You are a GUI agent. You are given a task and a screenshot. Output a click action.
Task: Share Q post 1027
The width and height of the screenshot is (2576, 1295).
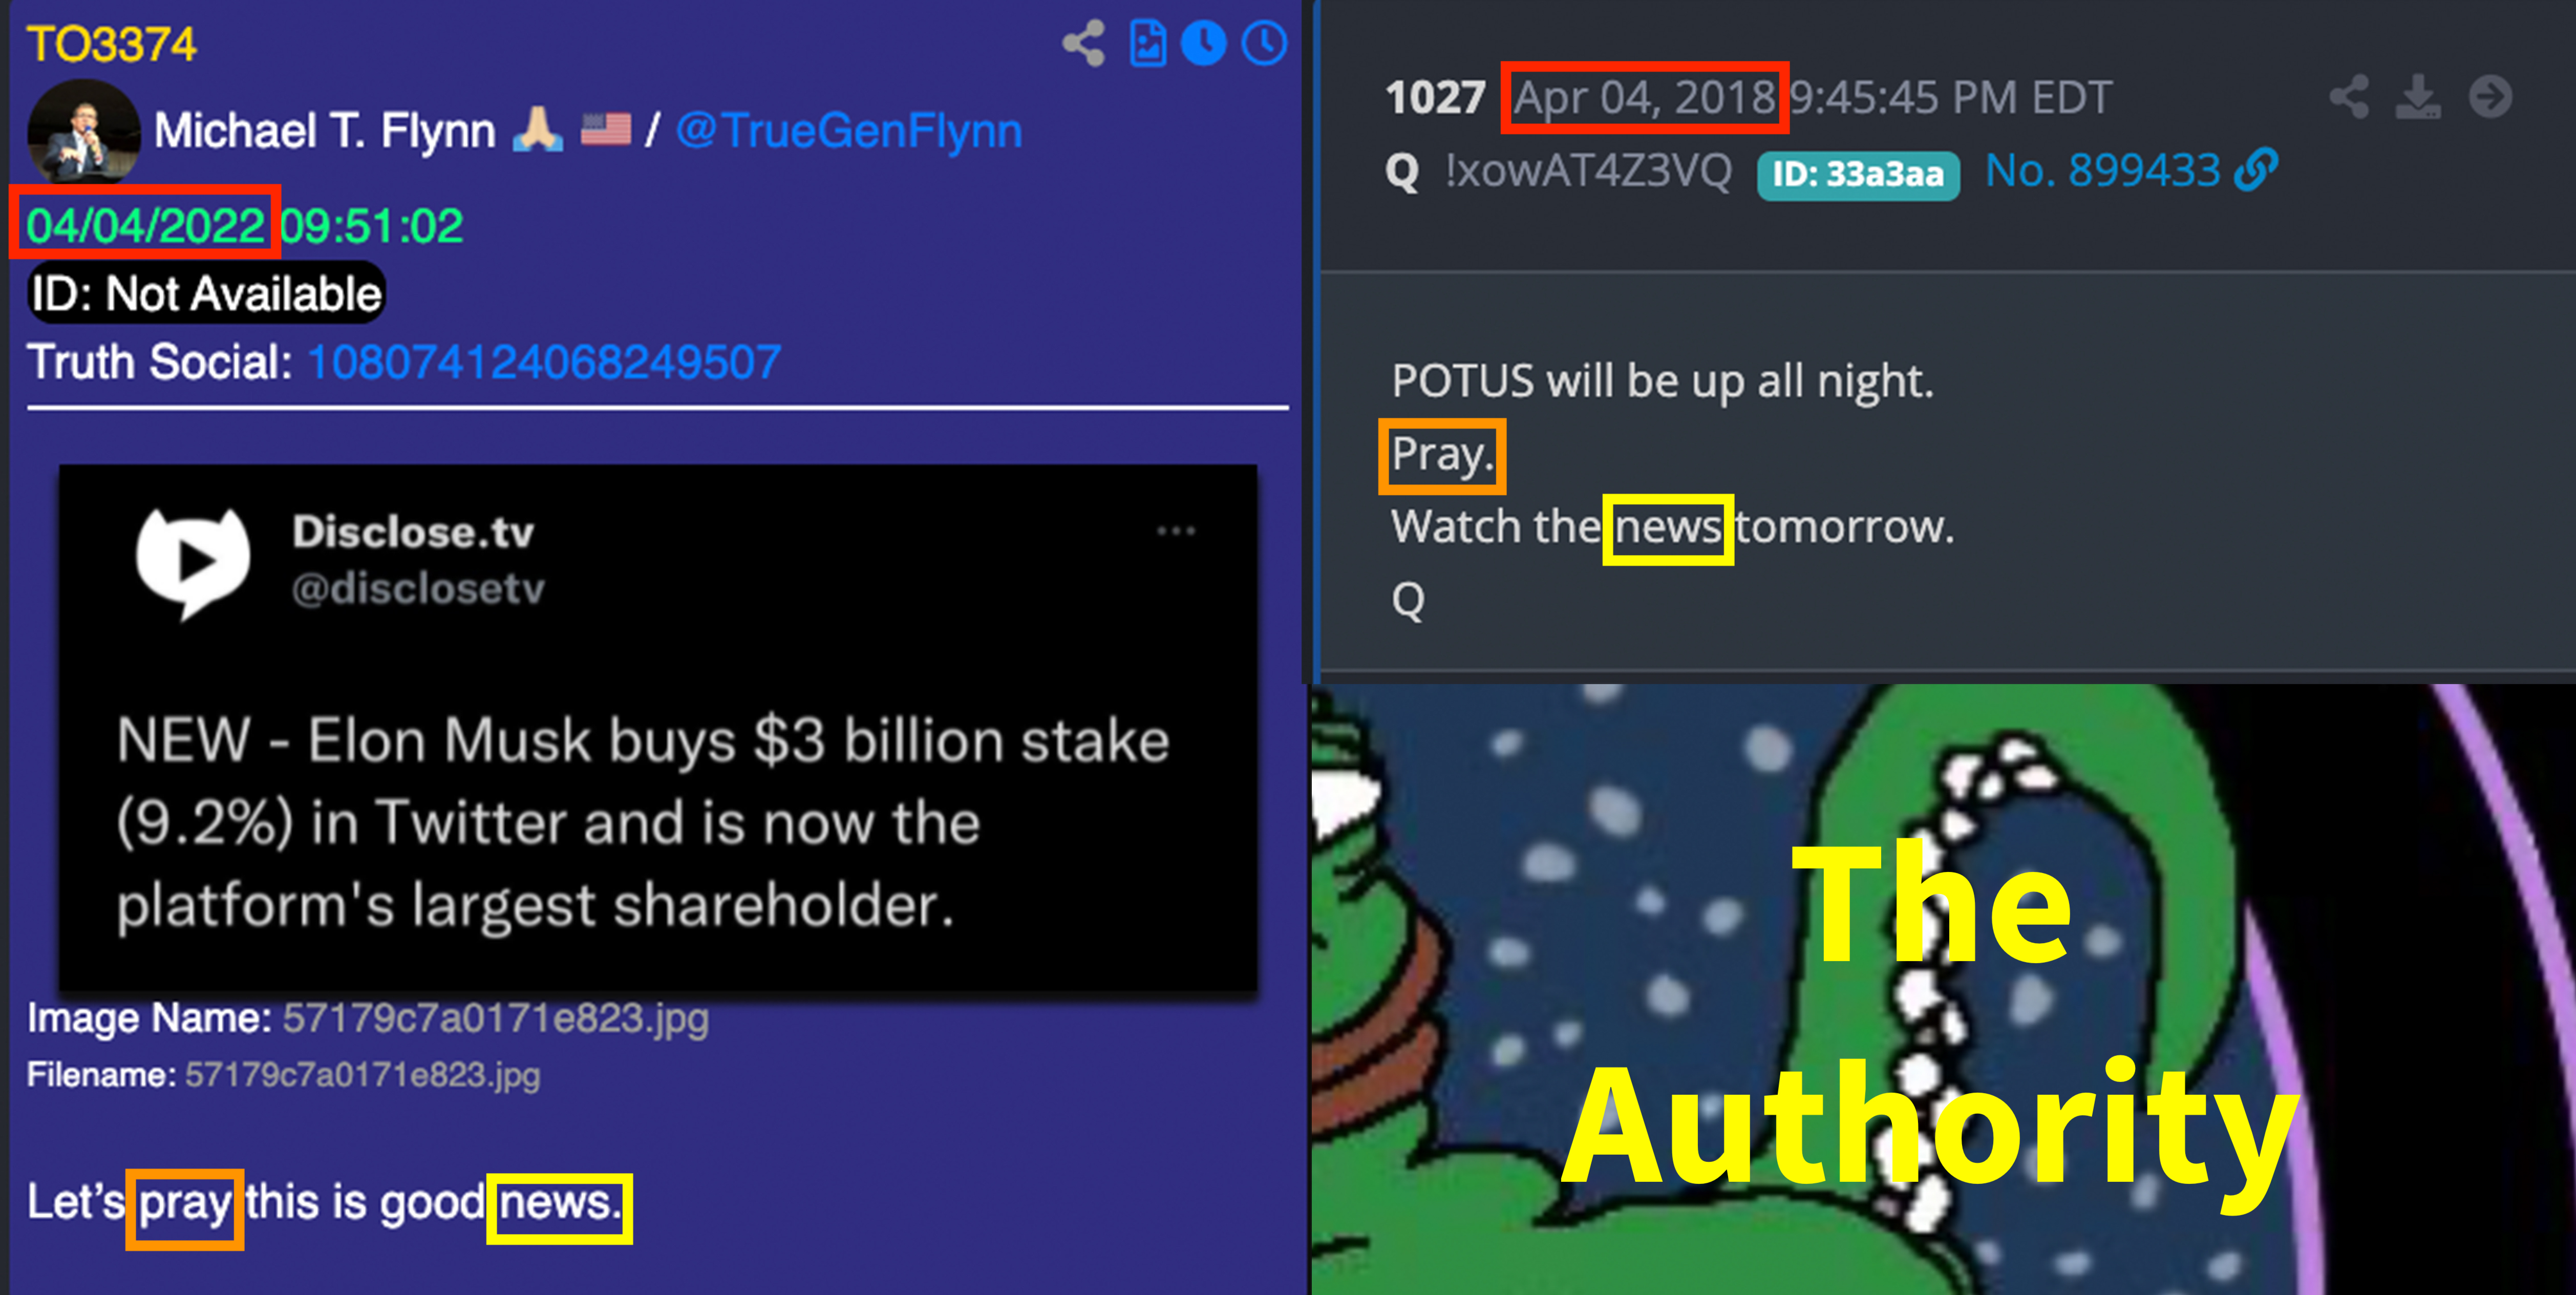(2349, 97)
